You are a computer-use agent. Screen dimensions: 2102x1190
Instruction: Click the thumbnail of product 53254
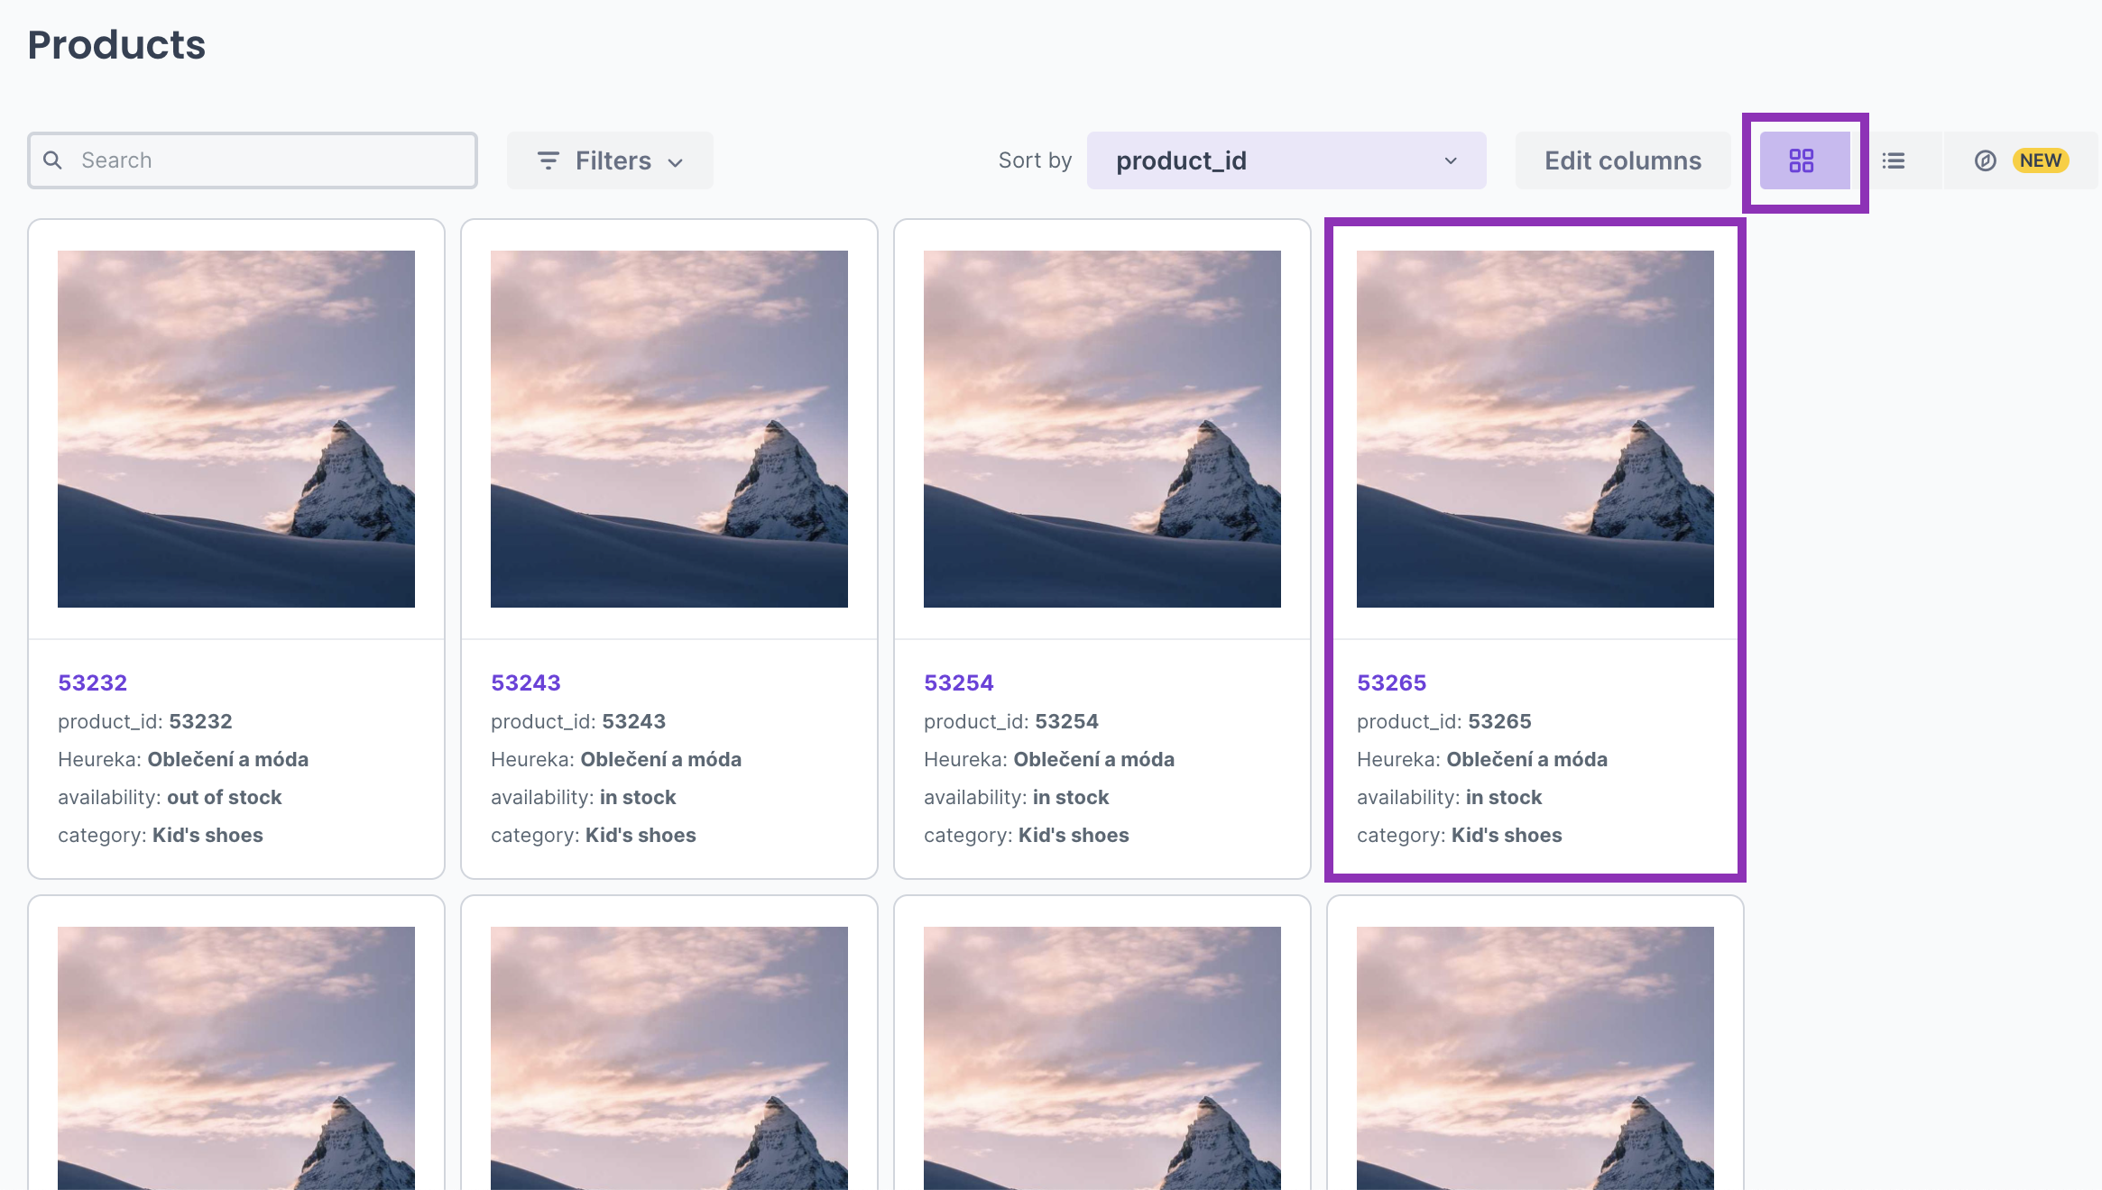click(x=1102, y=428)
